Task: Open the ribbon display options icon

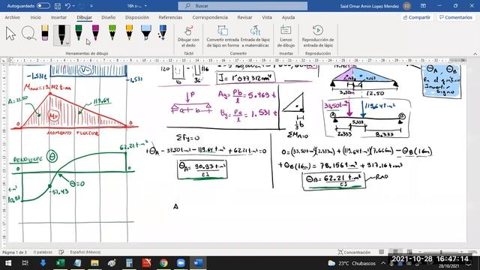Action: point(423,6)
